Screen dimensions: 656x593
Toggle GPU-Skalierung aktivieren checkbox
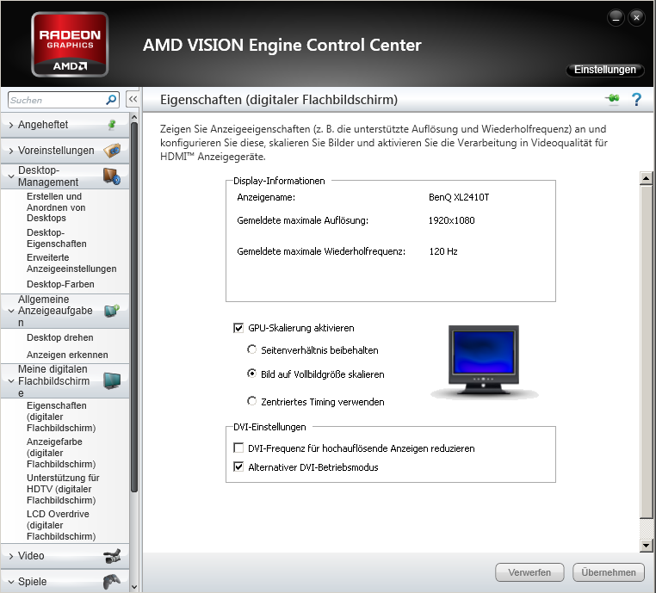point(238,328)
